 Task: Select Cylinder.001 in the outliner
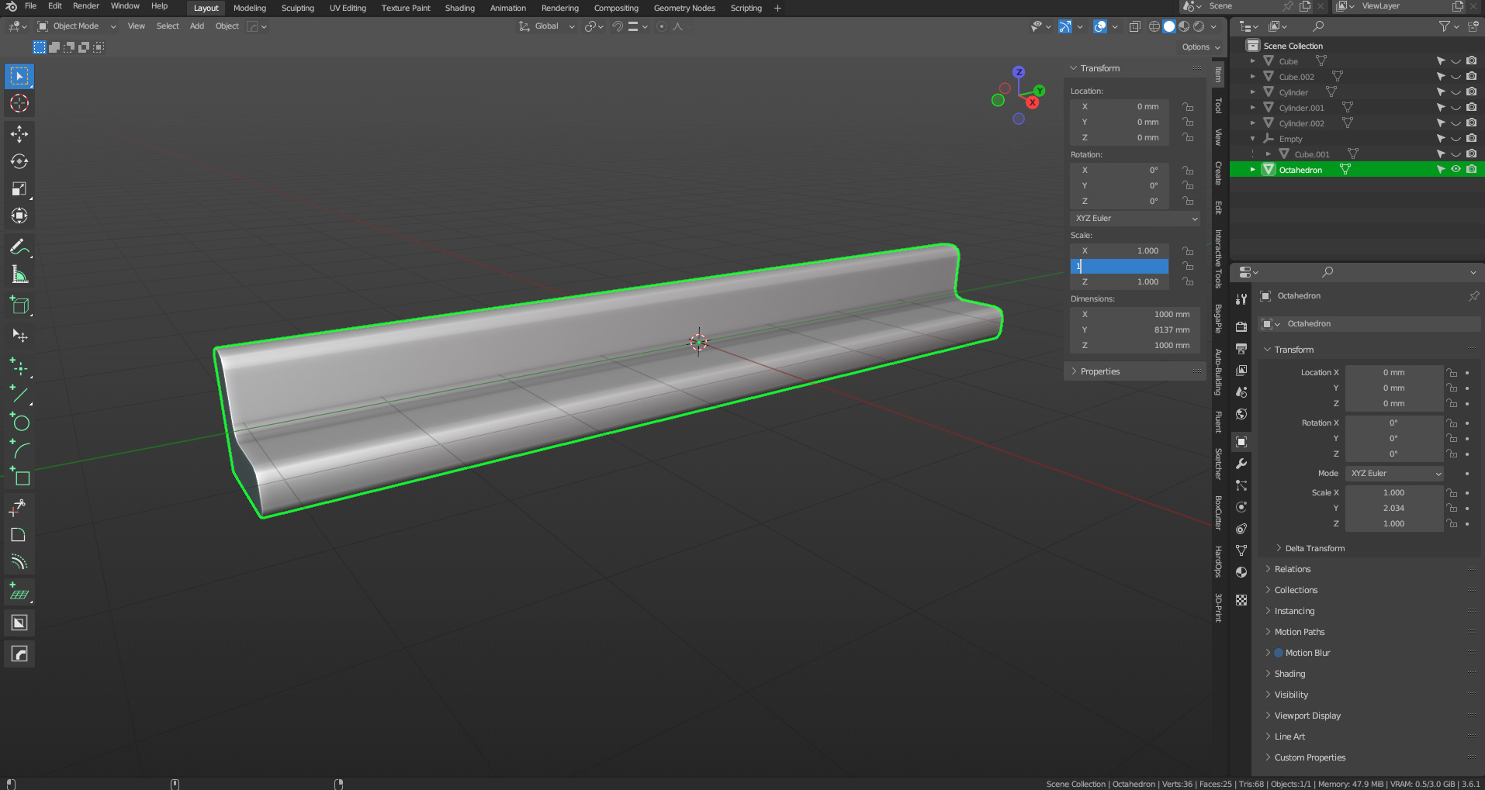tap(1301, 108)
